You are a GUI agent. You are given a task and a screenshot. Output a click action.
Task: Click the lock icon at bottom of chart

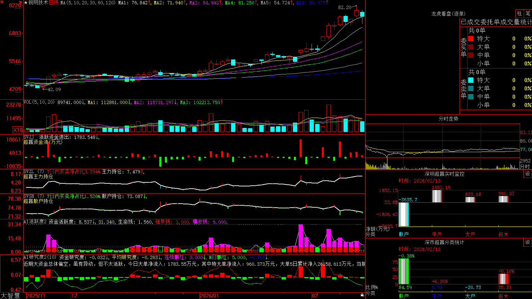tap(362, 295)
